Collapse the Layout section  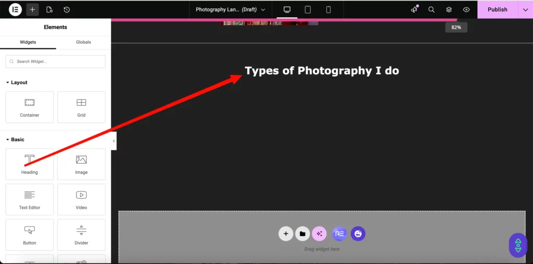click(17, 83)
